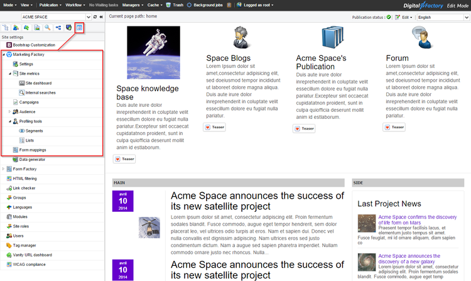Open Link checker
Screen dimensions: 471x281
(x=24, y=188)
